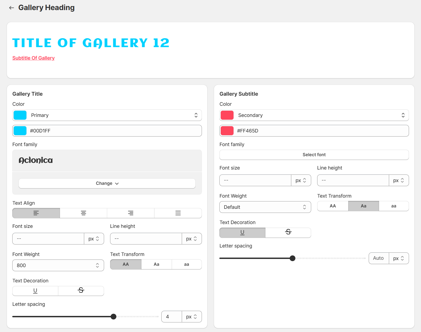The width and height of the screenshot is (421, 332).
Task: Open the title Font Weight 800 dropdown
Action: click(58, 265)
